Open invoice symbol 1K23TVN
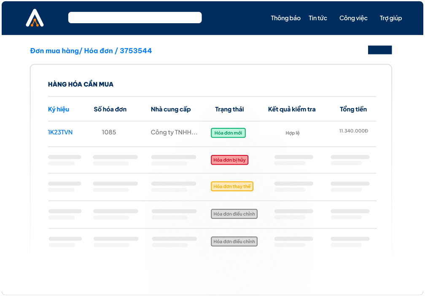425x296 pixels. click(x=60, y=132)
